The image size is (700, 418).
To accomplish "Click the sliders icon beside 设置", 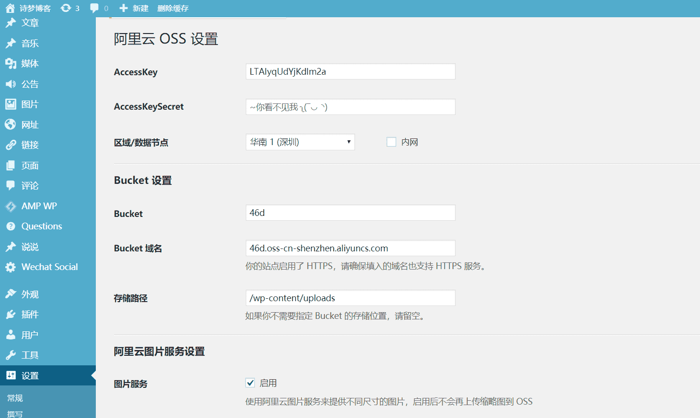I will (11, 375).
